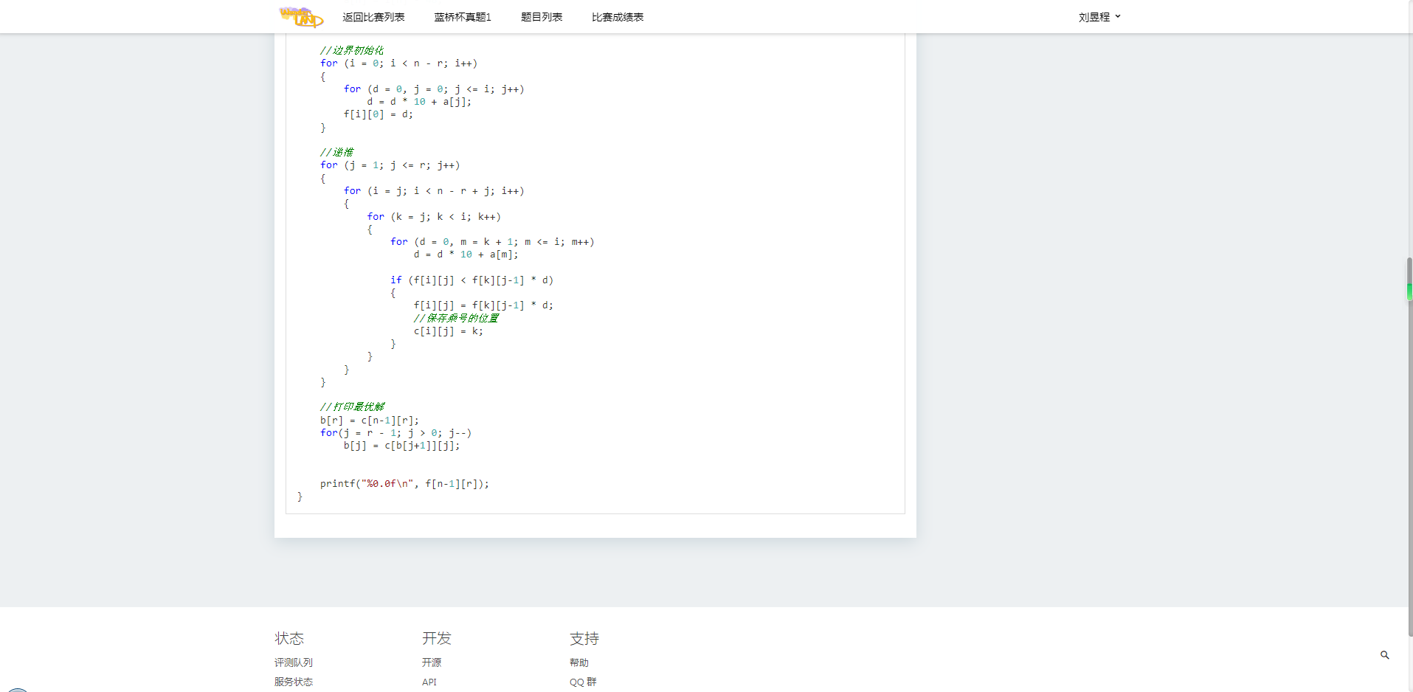
Task: Open the 帮助 support link
Action: click(x=578, y=662)
